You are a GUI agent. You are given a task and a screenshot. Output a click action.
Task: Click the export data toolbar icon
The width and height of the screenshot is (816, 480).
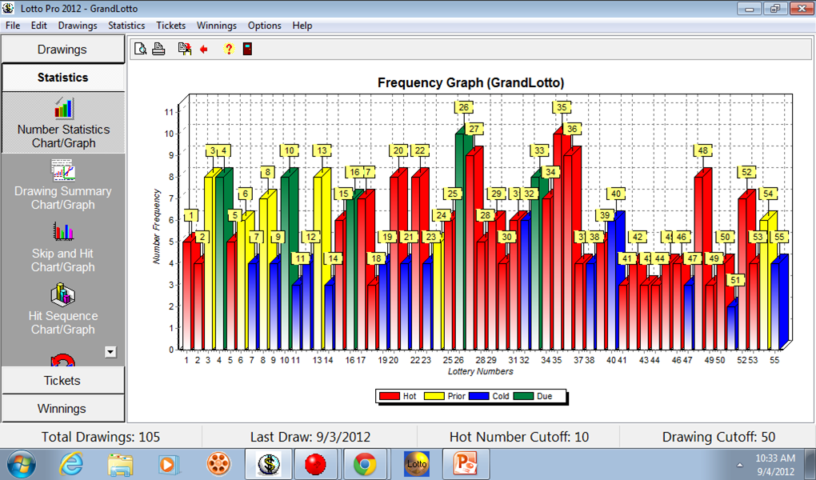pyautogui.click(x=184, y=49)
